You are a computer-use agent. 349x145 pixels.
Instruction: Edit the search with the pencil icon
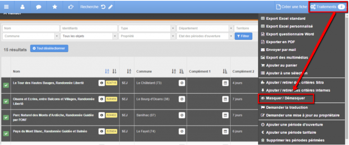click(110, 7)
